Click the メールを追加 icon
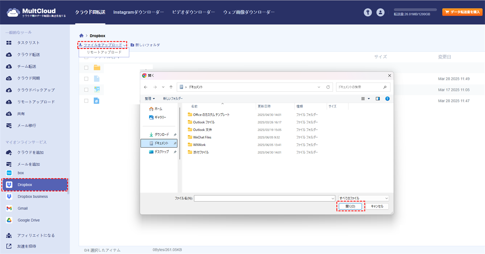Screen dimensions: 485x254 coord(9,164)
